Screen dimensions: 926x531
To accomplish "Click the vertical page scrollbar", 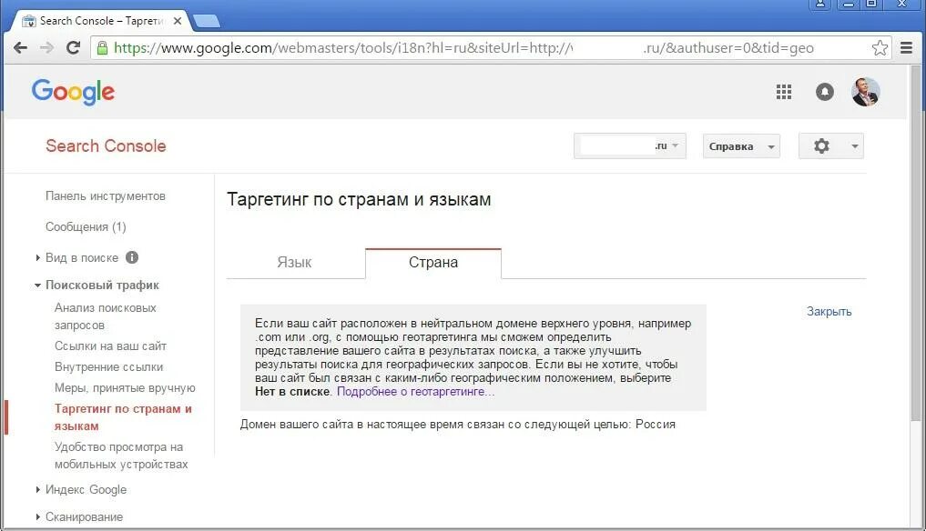I will [916, 242].
